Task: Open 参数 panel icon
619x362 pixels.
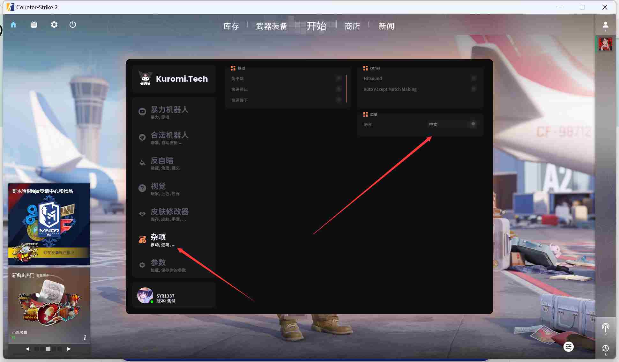Action: pos(142,264)
